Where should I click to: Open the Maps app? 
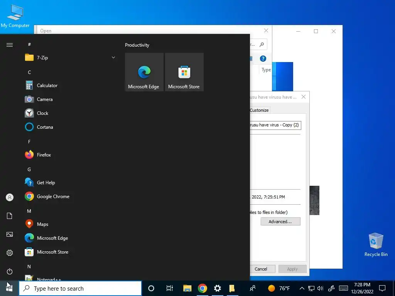pyautogui.click(x=70, y=224)
